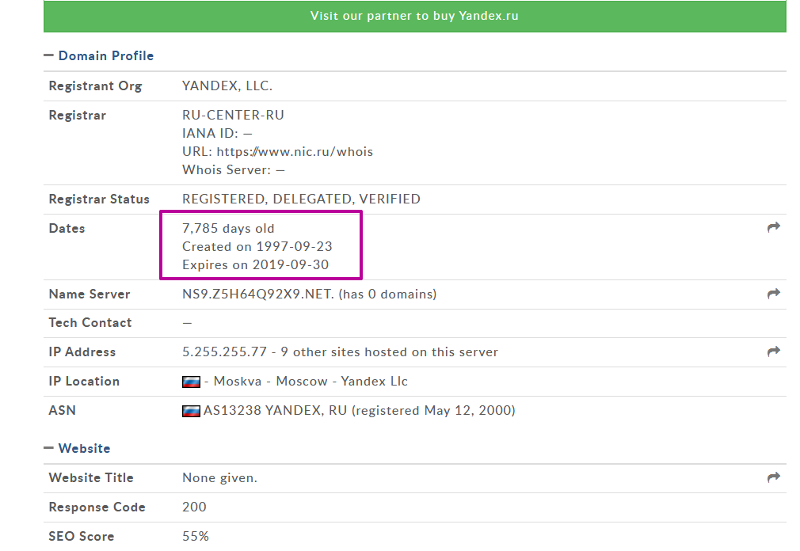Click the None given. website title value
This screenshot has width=800, height=551.
[x=220, y=478]
